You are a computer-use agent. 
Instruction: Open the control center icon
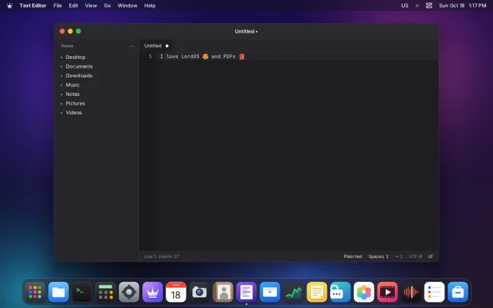point(429,5)
